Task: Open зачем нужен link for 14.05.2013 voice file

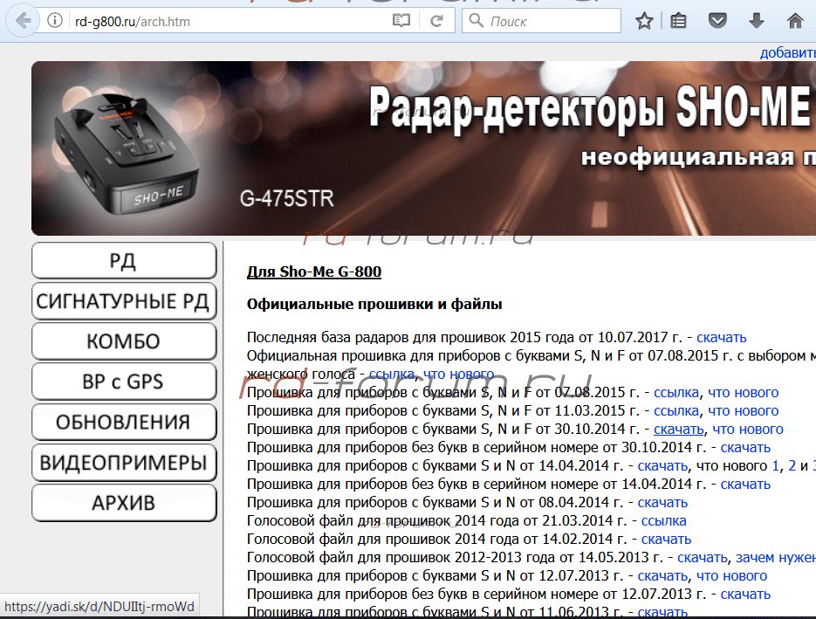Action: [x=775, y=558]
